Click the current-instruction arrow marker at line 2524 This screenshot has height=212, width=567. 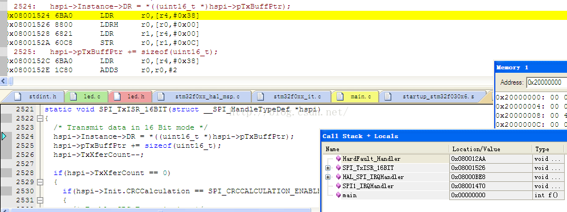pyautogui.click(x=4, y=136)
